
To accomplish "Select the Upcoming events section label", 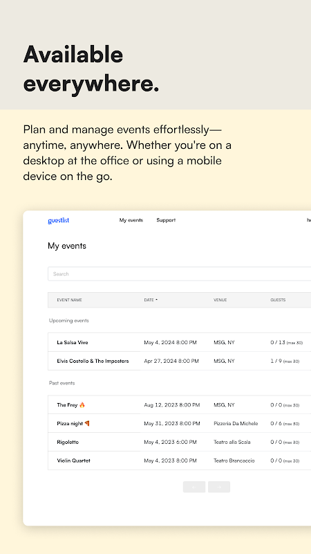I will coord(68,321).
